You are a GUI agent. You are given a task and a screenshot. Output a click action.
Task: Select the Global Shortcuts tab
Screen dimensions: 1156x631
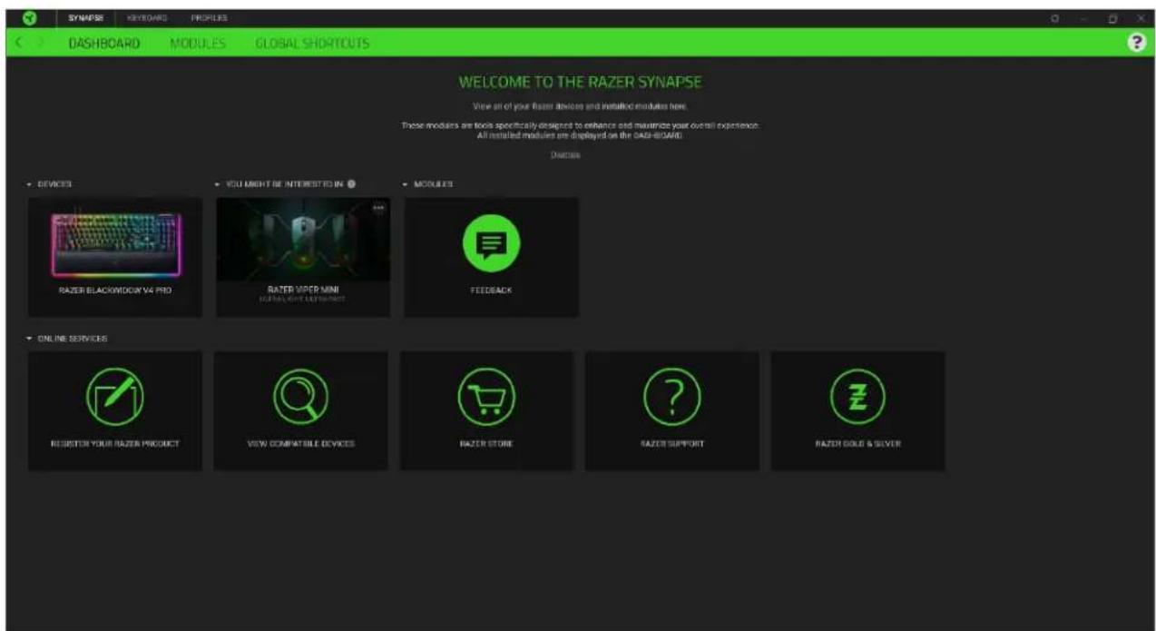click(311, 44)
